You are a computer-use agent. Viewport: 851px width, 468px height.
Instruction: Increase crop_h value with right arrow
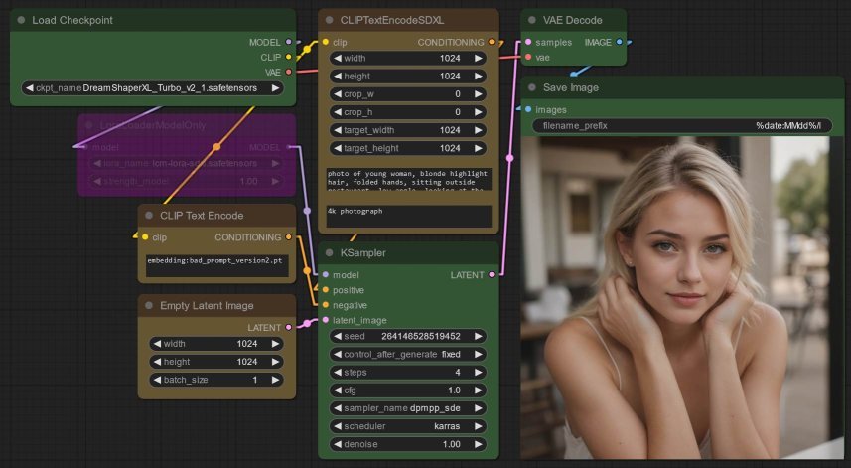[x=479, y=112]
